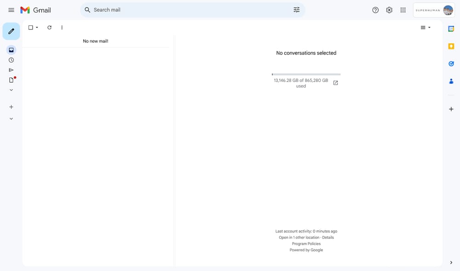
Task: Open Google Tasks in the side panel
Action: [451, 63]
